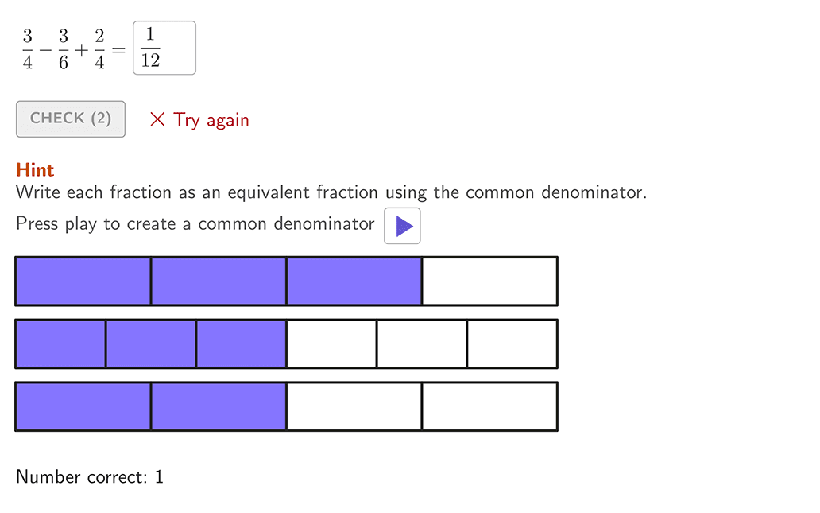This screenshot has width=820, height=513.
Task: Click third shaded cell of middle sixths bar
Action: coord(241,344)
